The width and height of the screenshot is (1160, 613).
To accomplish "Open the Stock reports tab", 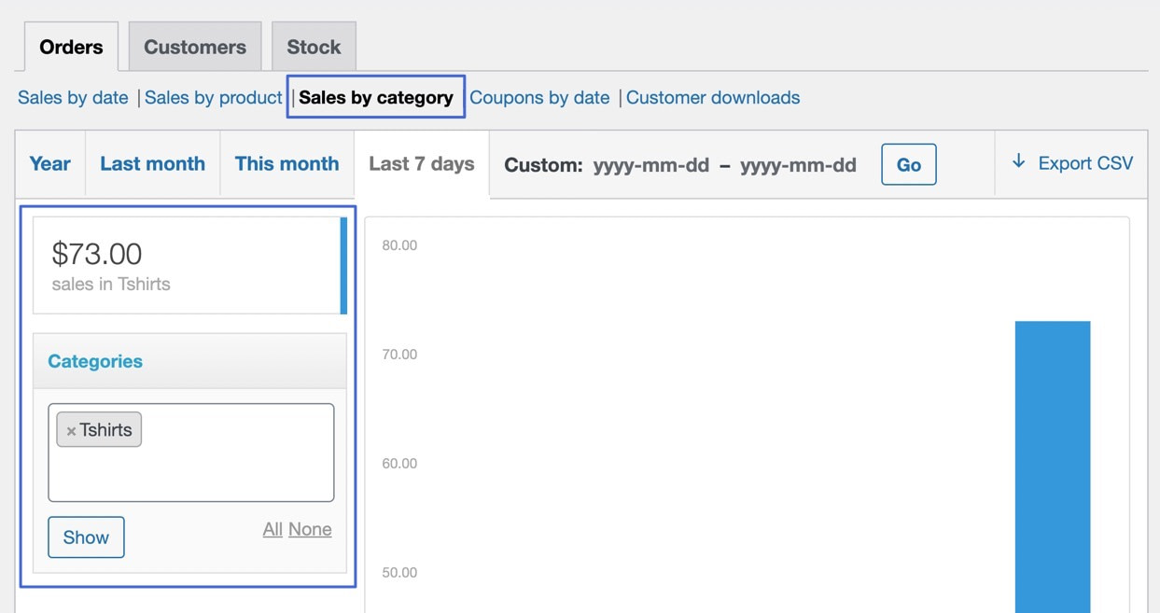I will point(314,47).
